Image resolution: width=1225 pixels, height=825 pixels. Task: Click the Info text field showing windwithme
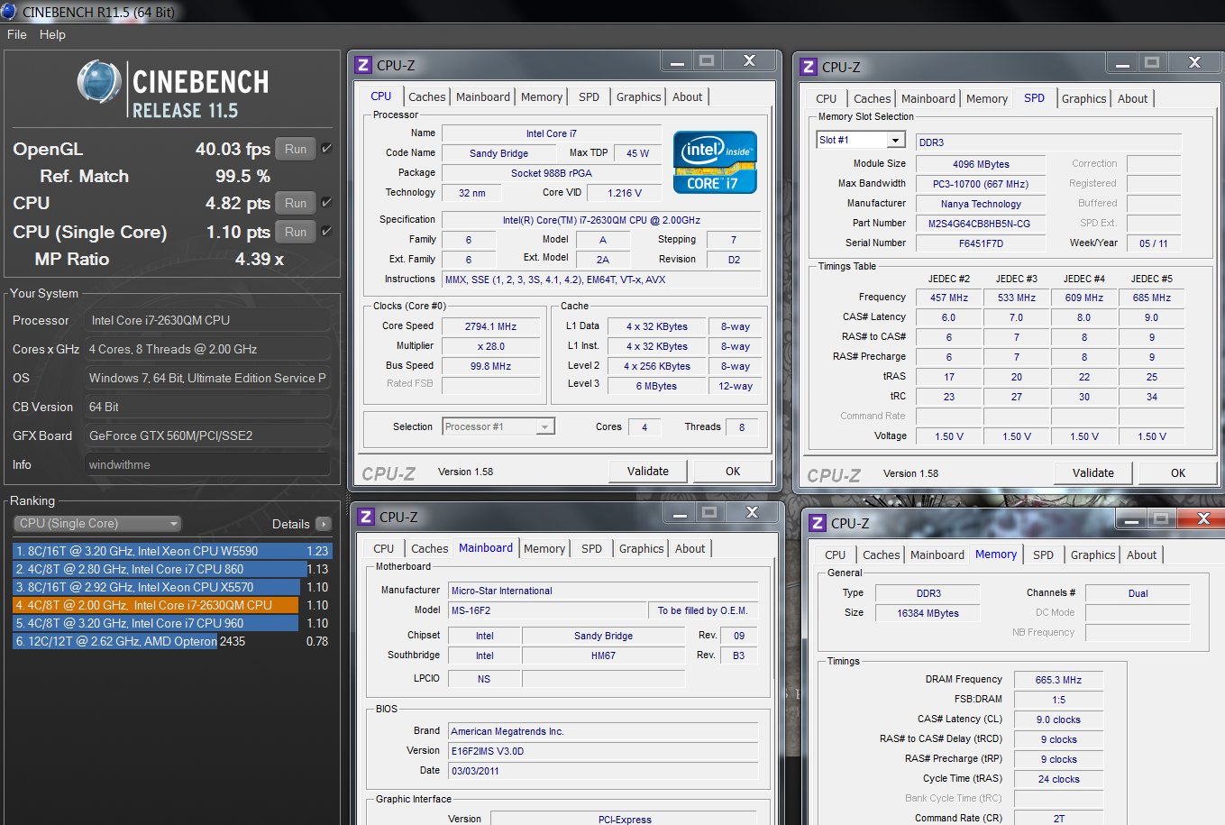pyautogui.click(x=207, y=464)
